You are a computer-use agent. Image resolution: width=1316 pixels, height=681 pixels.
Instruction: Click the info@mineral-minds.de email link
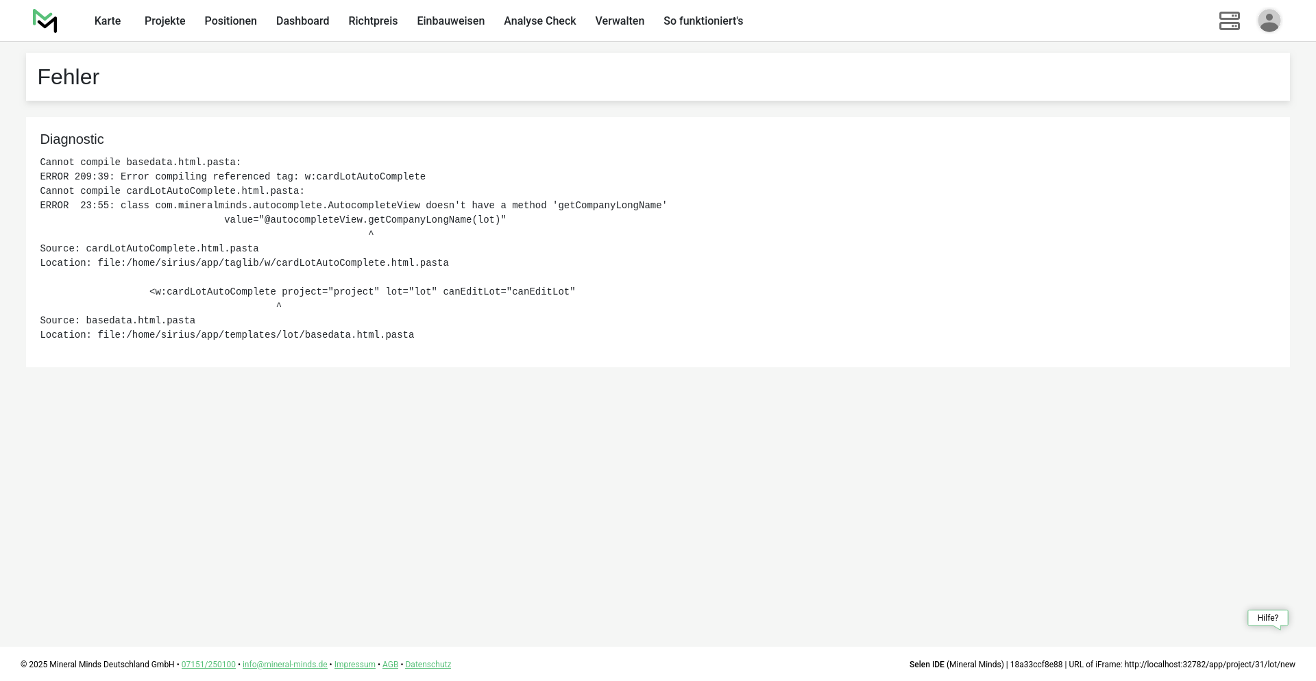(x=284, y=665)
